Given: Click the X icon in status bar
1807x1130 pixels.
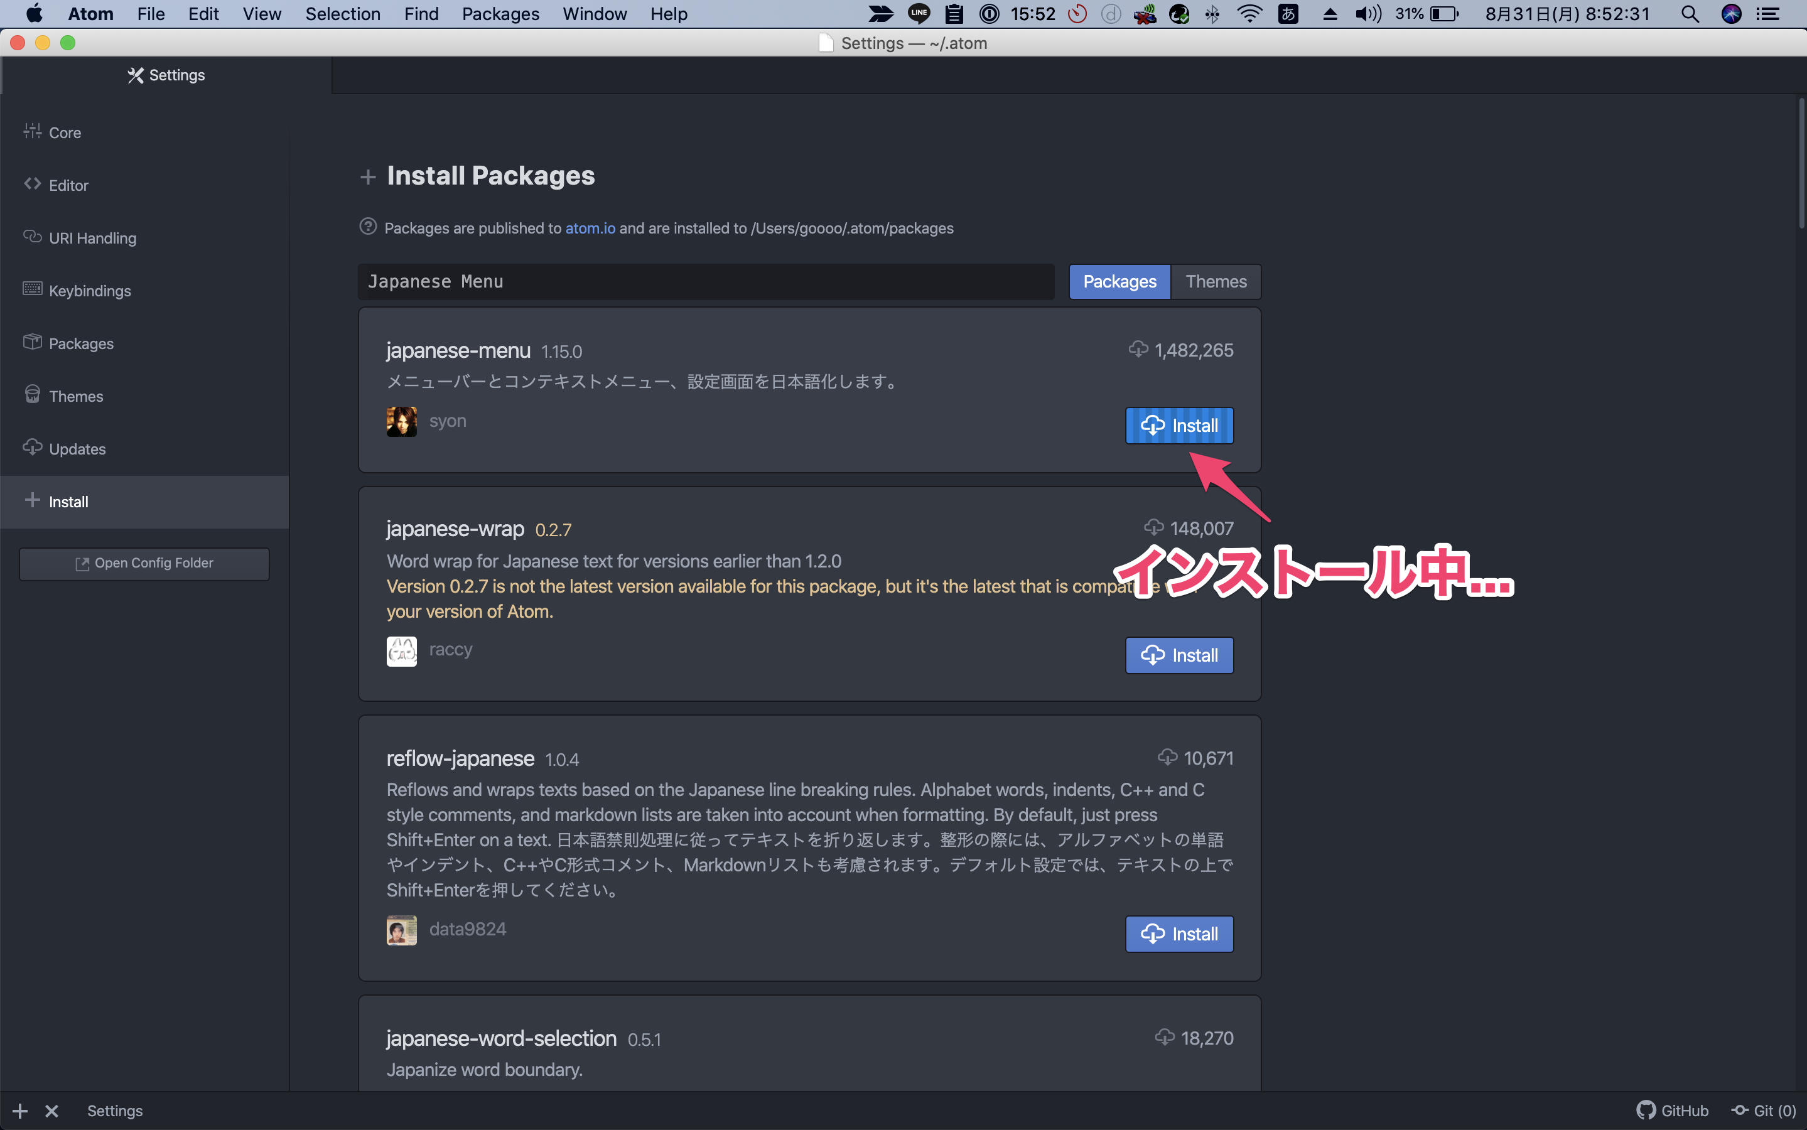Looking at the screenshot, I should (51, 1111).
